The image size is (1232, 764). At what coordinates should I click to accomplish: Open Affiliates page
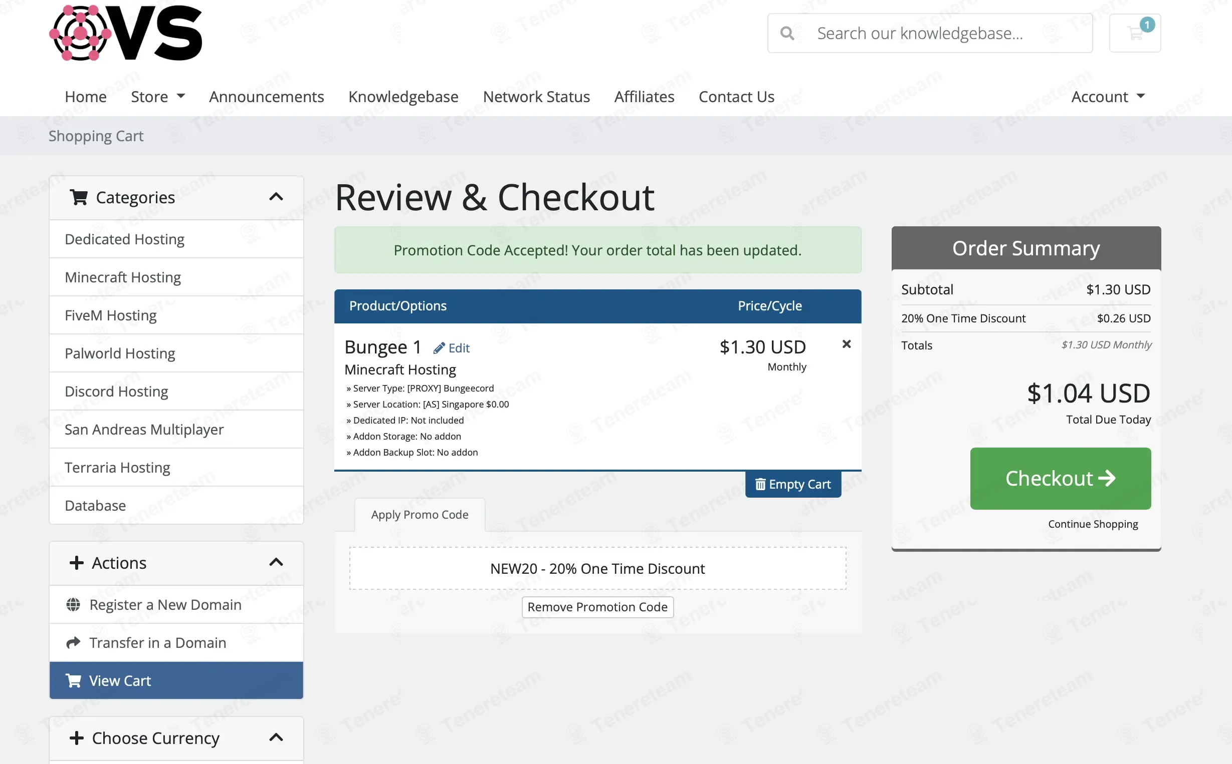coord(644,96)
